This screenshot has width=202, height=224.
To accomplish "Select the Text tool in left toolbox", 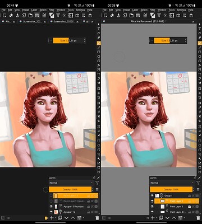I will [99, 29].
